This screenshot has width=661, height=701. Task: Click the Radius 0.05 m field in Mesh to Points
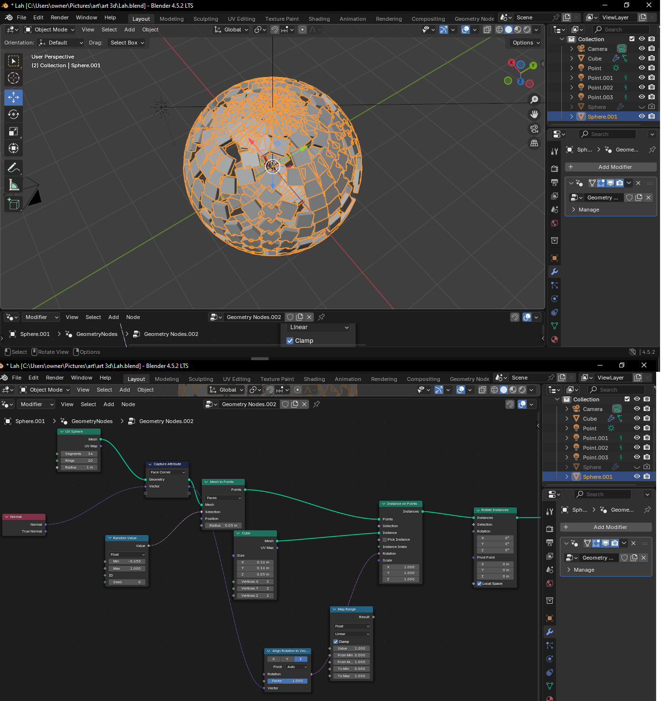[224, 525]
